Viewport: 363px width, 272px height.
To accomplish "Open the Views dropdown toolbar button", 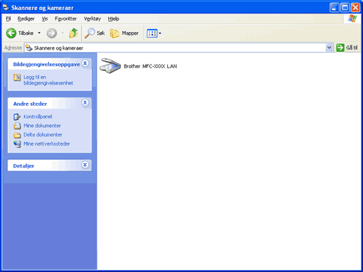I will click(154, 33).
